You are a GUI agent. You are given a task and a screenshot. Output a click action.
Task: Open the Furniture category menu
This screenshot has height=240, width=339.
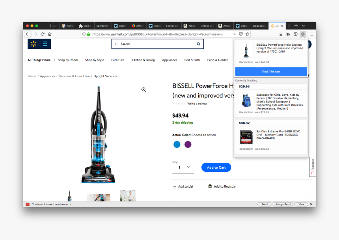[x=117, y=60]
